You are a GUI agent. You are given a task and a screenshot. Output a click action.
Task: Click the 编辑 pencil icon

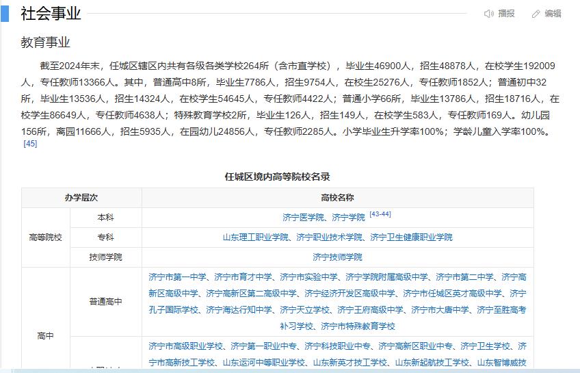tap(536, 14)
